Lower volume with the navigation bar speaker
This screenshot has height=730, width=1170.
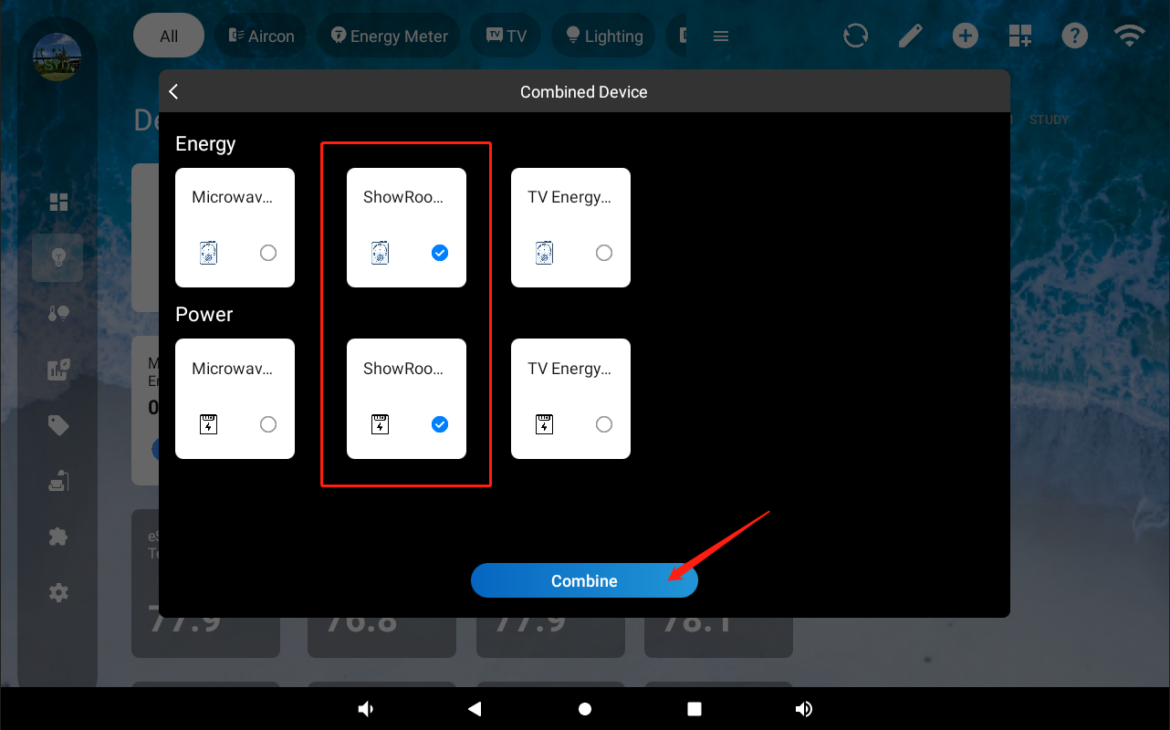[x=366, y=709]
